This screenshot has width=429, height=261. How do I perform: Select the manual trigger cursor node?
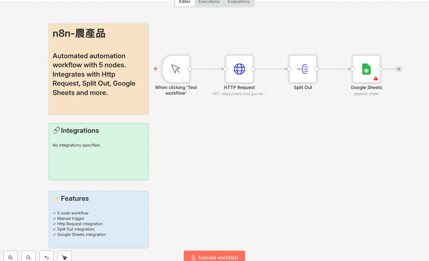tap(176, 69)
